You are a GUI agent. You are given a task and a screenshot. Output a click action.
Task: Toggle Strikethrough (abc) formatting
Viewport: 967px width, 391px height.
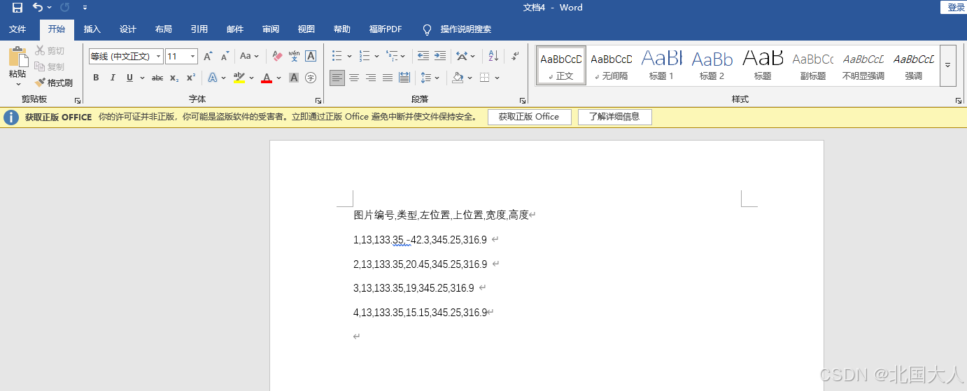(x=157, y=78)
